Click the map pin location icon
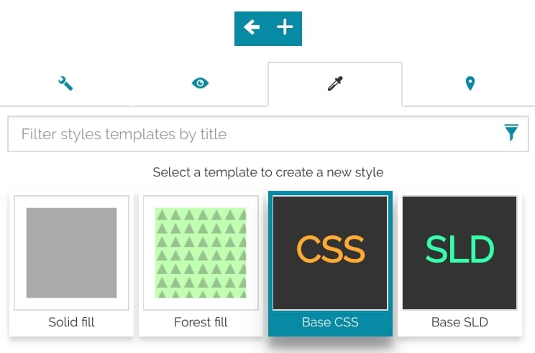The width and height of the screenshot is (535, 353). 470,84
